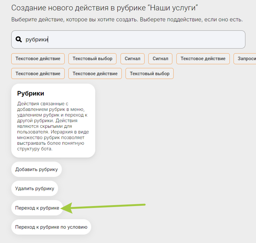
Task: Choose 'Добавить рубрику' sub-action
Action: click(37, 169)
